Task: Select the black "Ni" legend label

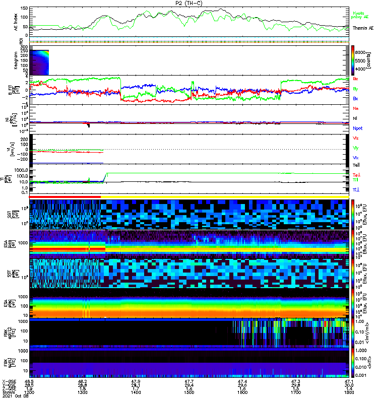Action: pyautogui.click(x=355, y=118)
